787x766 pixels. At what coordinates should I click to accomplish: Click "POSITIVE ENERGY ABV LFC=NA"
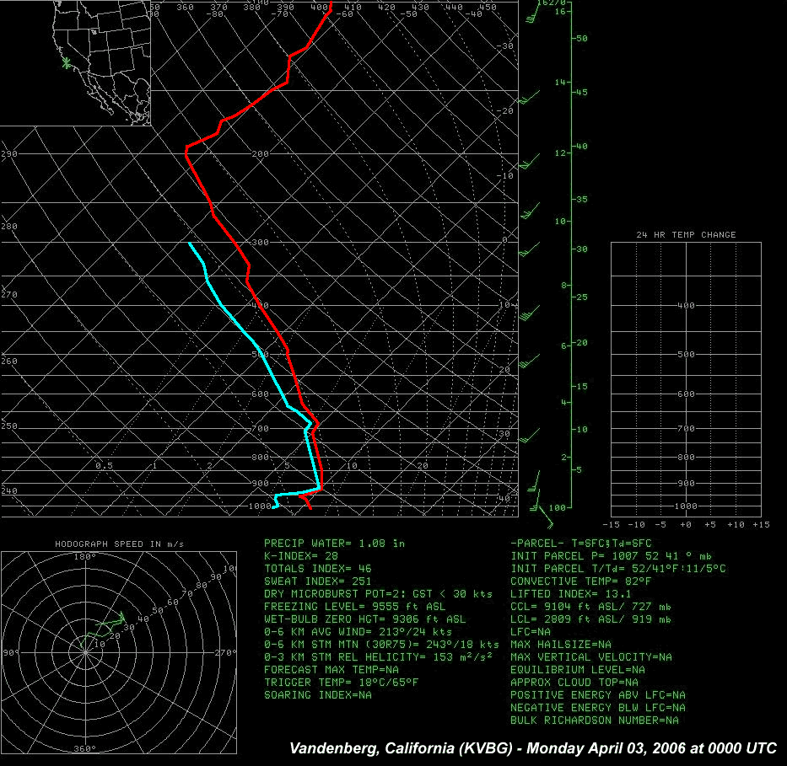point(598,695)
